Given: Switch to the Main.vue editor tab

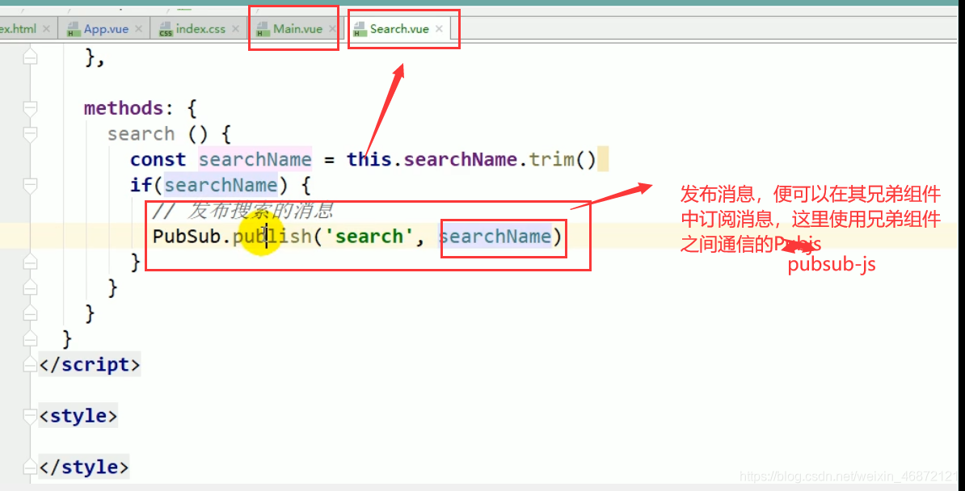Looking at the screenshot, I should point(297,29).
